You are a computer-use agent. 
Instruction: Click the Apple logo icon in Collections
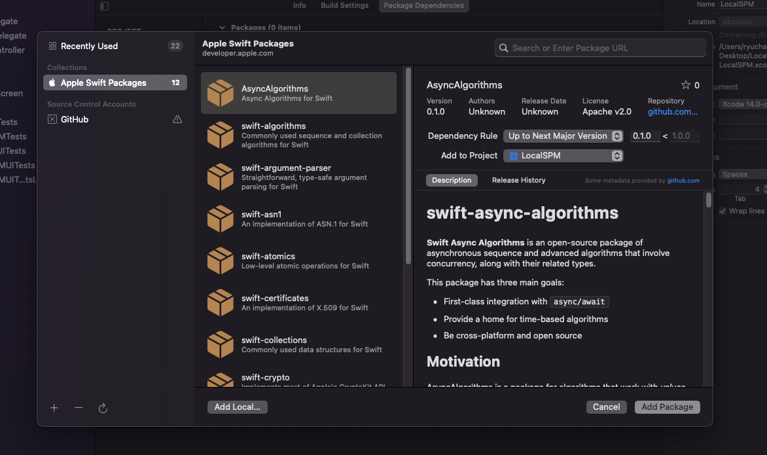coord(52,82)
